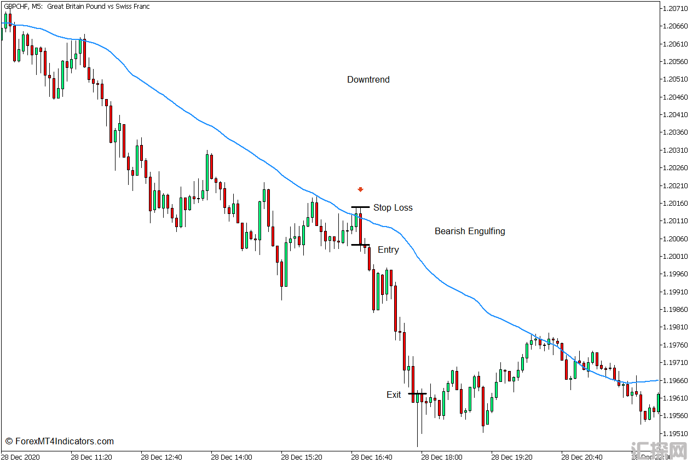The height and width of the screenshot is (464, 698).
Task: Click the 28 Dec 18:00 time label
Action: pyautogui.click(x=442, y=457)
